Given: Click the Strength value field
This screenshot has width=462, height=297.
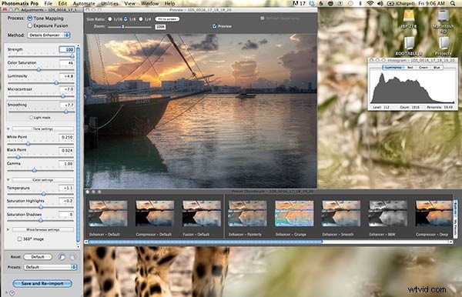Looking at the screenshot, I should point(66,49).
